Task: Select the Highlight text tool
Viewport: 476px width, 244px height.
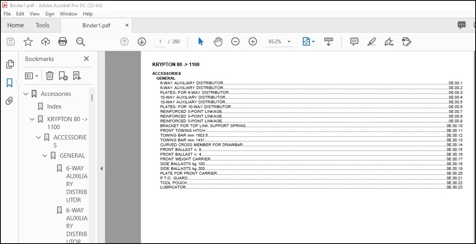Action: pyautogui.click(x=372, y=42)
